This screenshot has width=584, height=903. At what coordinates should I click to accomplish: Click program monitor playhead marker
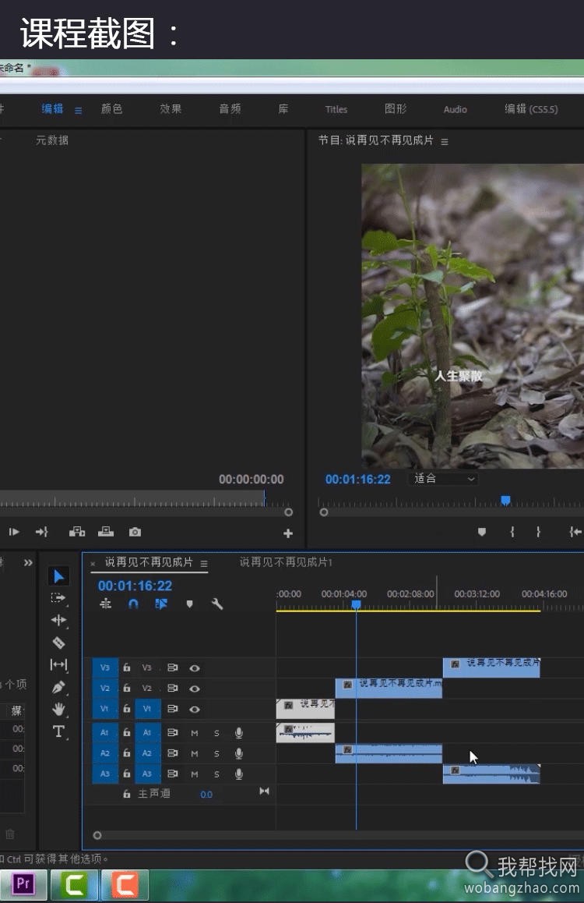pyautogui.click(x=505, y=501)
